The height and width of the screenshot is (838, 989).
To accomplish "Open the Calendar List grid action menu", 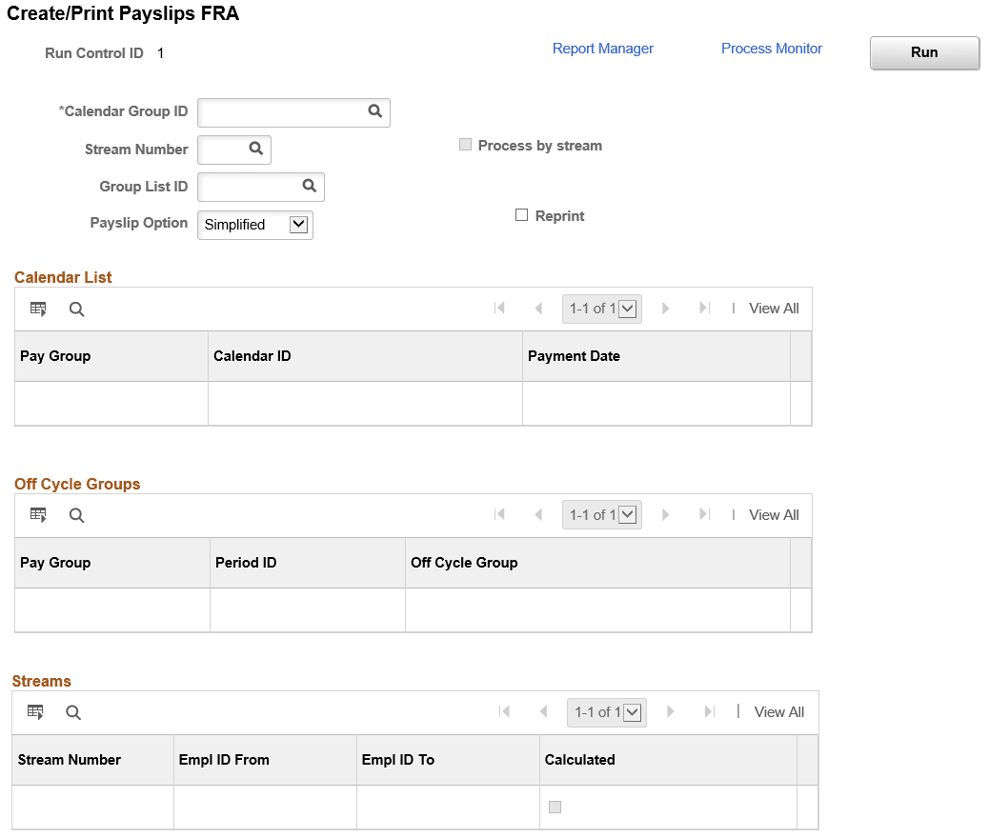I will [x=37, y=309].
